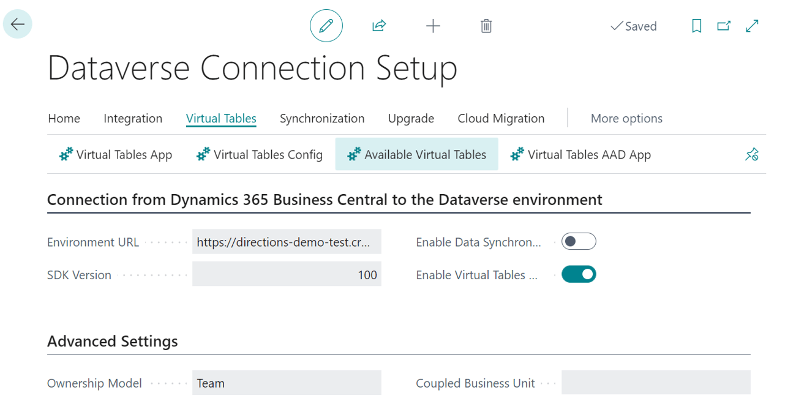The image size is (796, 412).
Task: Create a new record with the plus icon
Action: pos(433,25)
